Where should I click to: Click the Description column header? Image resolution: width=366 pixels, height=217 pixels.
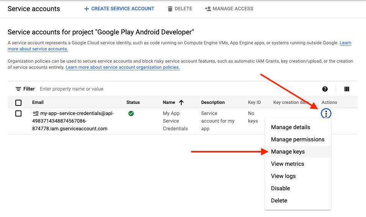[213, 102]
